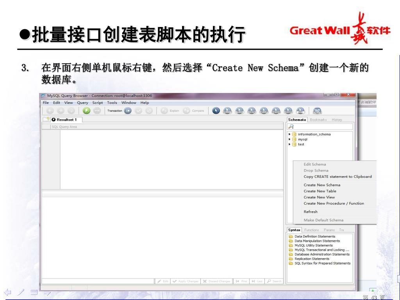Click the Stop query icon beside Execute
Viewport: 400px width, 300px height.
[x=97, y=111]
